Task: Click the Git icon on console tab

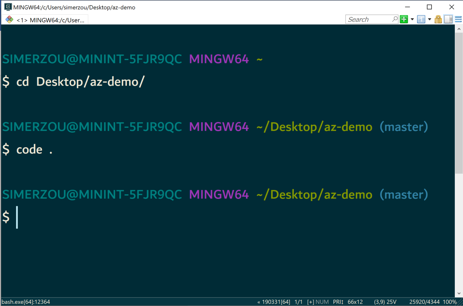Action: 9,20
